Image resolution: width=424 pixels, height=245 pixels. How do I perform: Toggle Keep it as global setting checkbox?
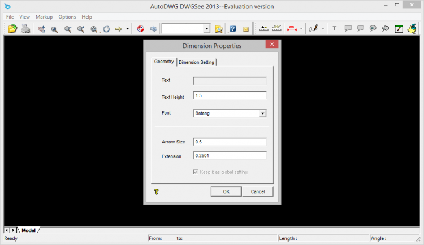point(195,172)
